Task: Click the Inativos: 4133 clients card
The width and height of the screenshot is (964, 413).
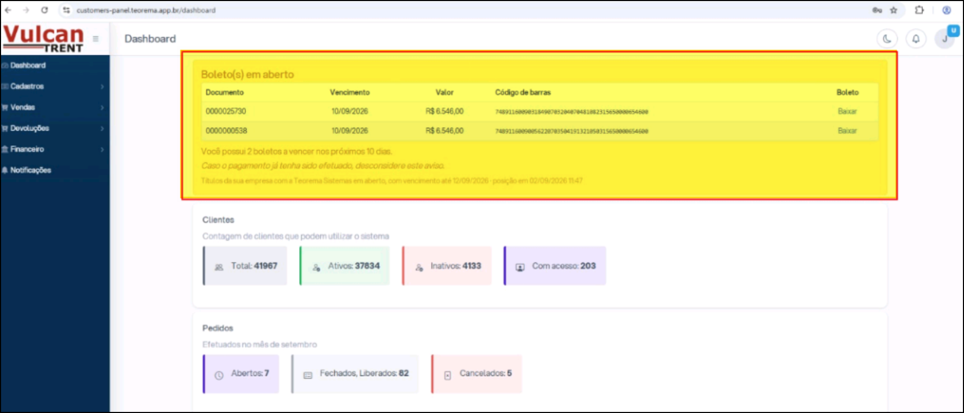Action: 447,266
